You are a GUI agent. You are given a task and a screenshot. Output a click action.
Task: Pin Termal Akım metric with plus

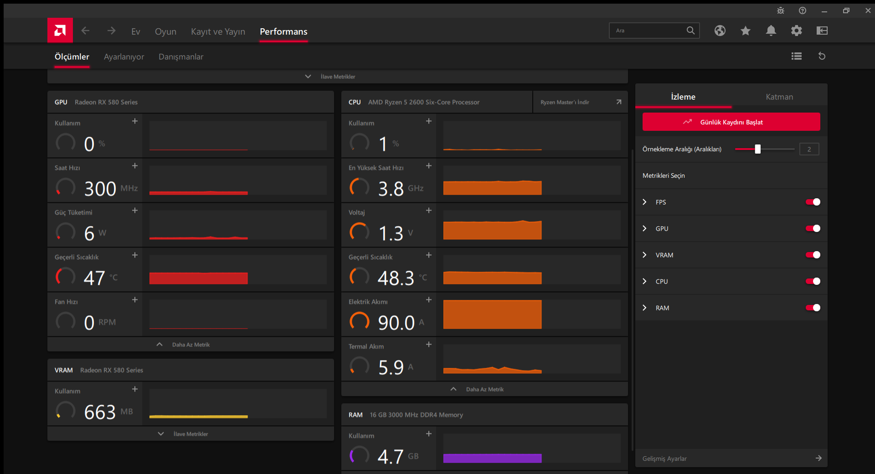[x=429, y=344]
